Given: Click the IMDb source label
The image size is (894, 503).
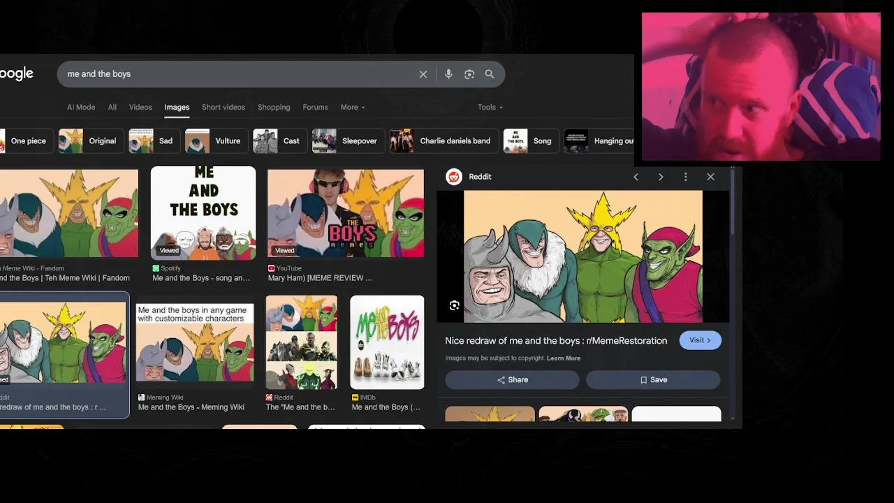Looking at the screenshot, I should pyautogui.click(x=367, y=398).
